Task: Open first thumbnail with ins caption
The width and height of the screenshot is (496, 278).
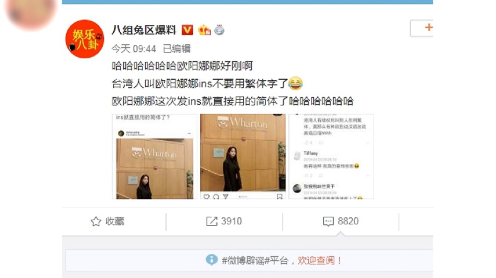Action: click(x=155, y=156)
